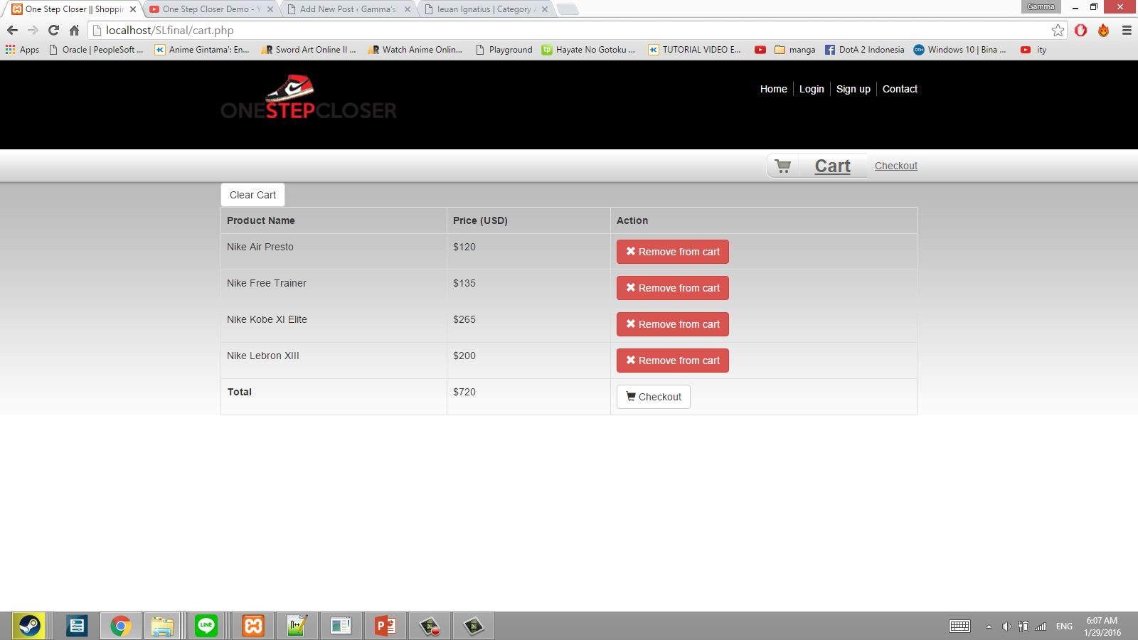Open the ity YouTube bookmark
The image size is (1138, 640).
1033,50
